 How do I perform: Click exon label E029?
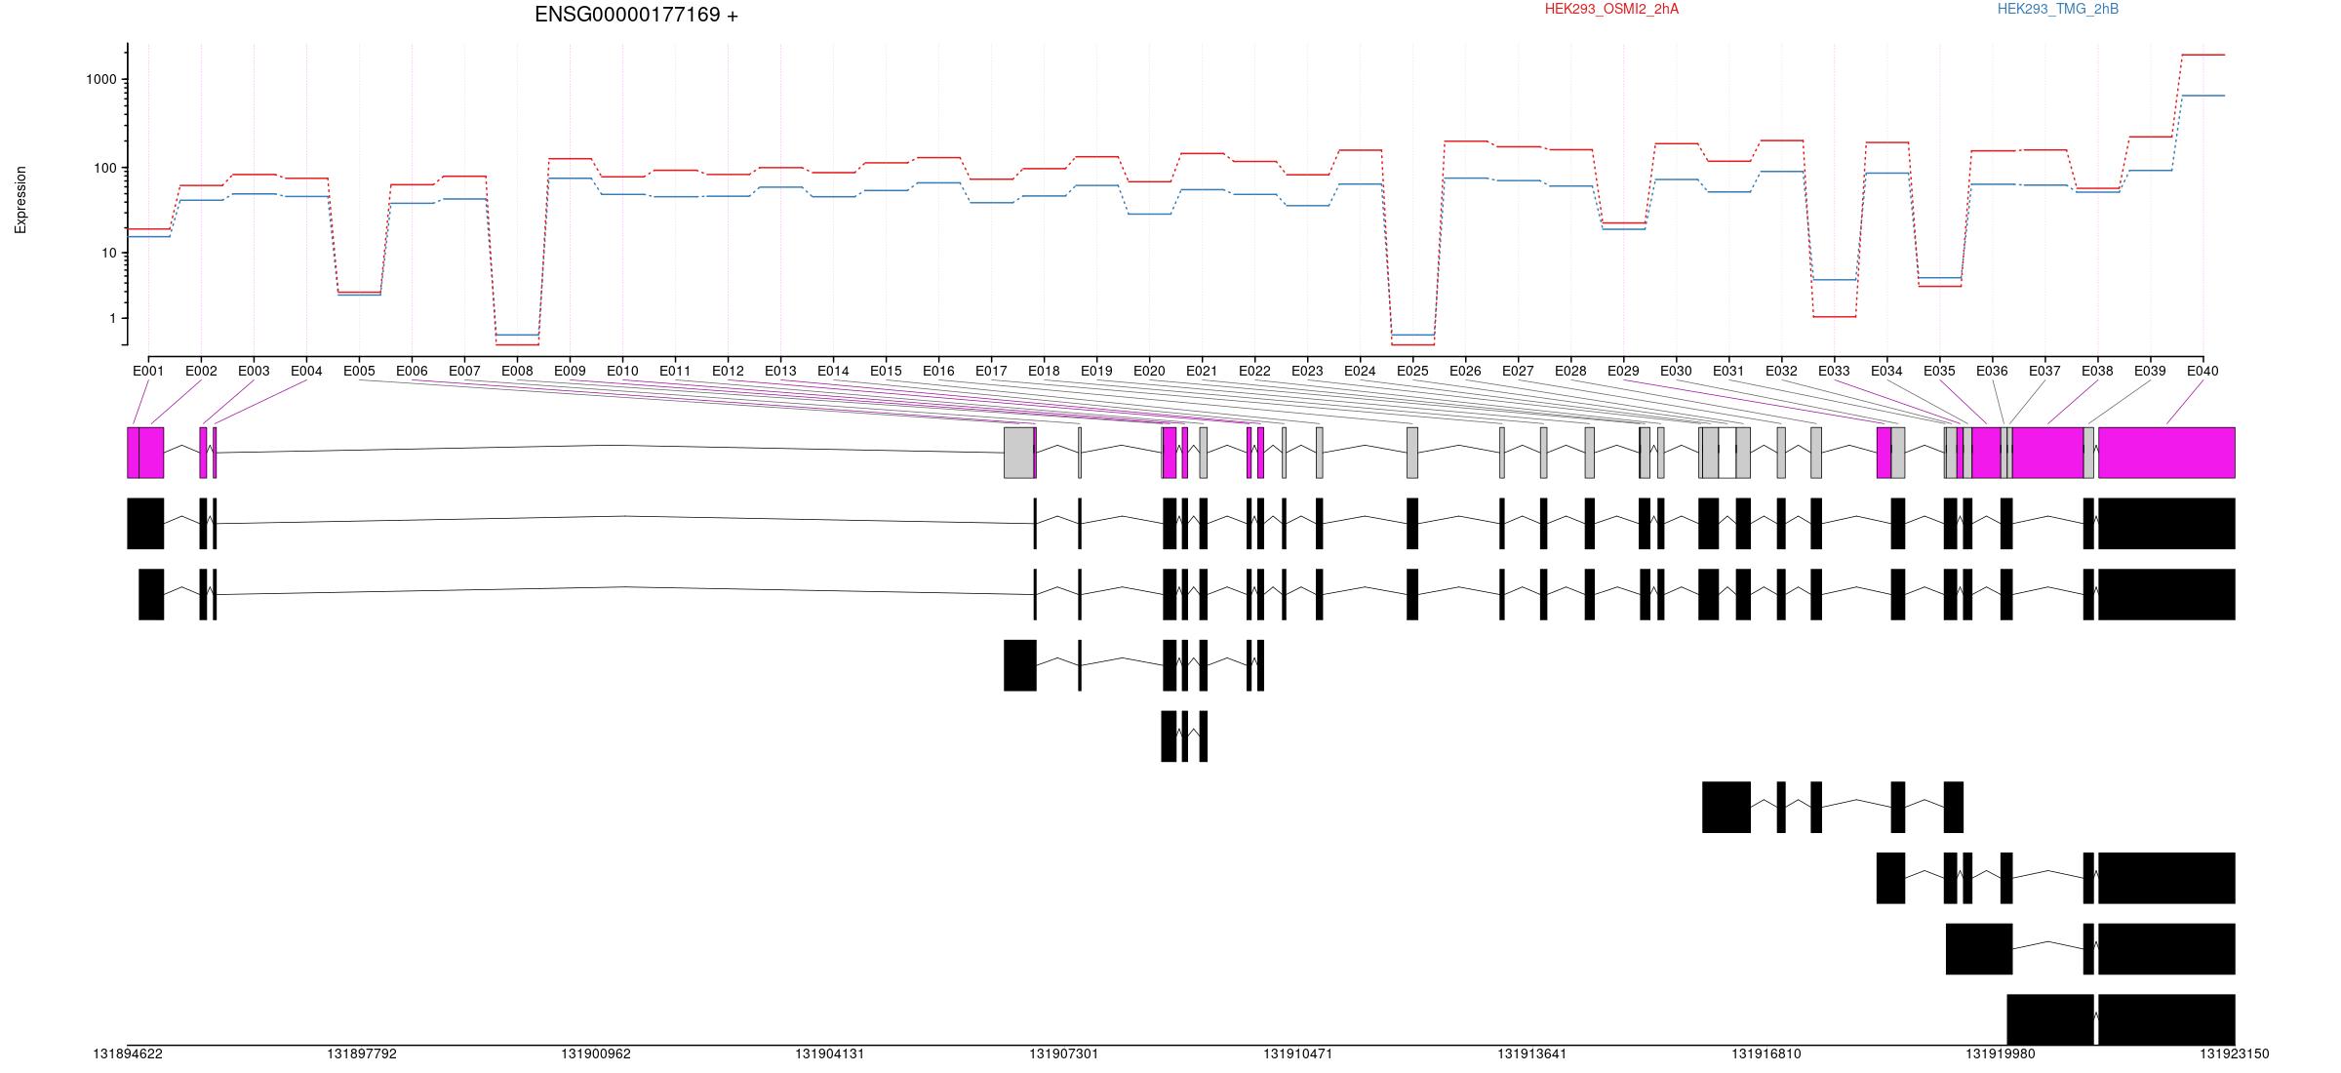point(1623,371)
